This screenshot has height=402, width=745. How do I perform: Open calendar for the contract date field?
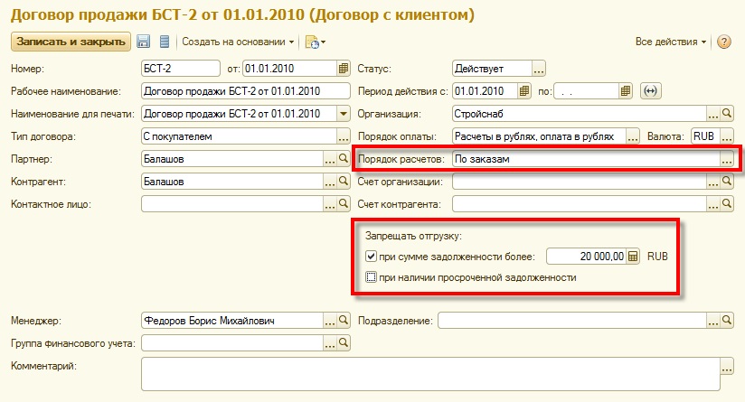[344, 69]
